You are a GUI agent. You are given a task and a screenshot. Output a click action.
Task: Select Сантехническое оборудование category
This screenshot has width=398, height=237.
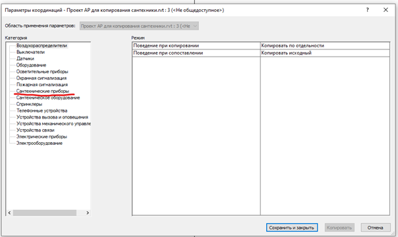[x=48, y=97]
